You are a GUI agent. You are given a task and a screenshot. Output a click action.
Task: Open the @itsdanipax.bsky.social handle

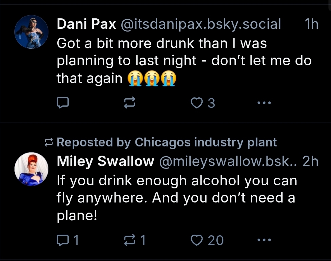point(201,25)
